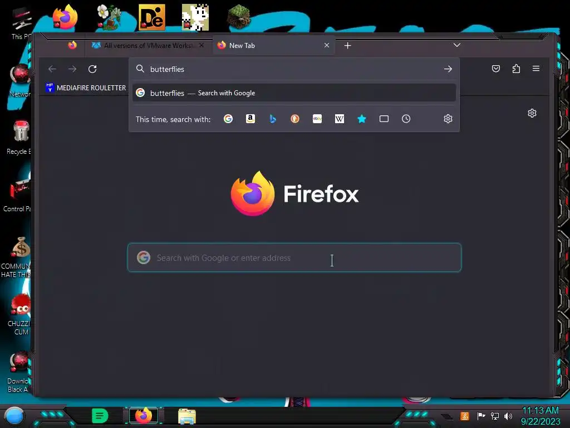
Task: Search this time with DuckDuckGo
Action: tap(295, 119)
